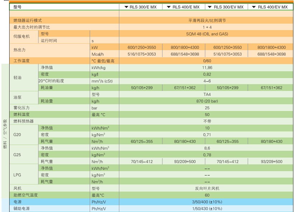Select the 8,6 G25 net heat value
This screenshot has width=294, height=212.
pos(207,148)
